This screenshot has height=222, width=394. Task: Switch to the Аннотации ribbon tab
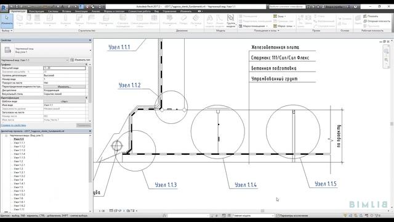[x=81, y=11]
